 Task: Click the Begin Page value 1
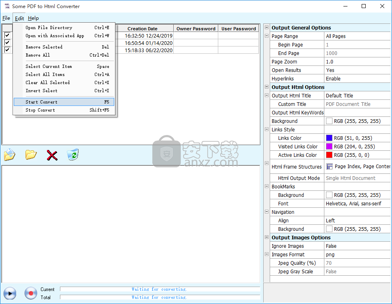pyautogui.click(x=358, y=45)
